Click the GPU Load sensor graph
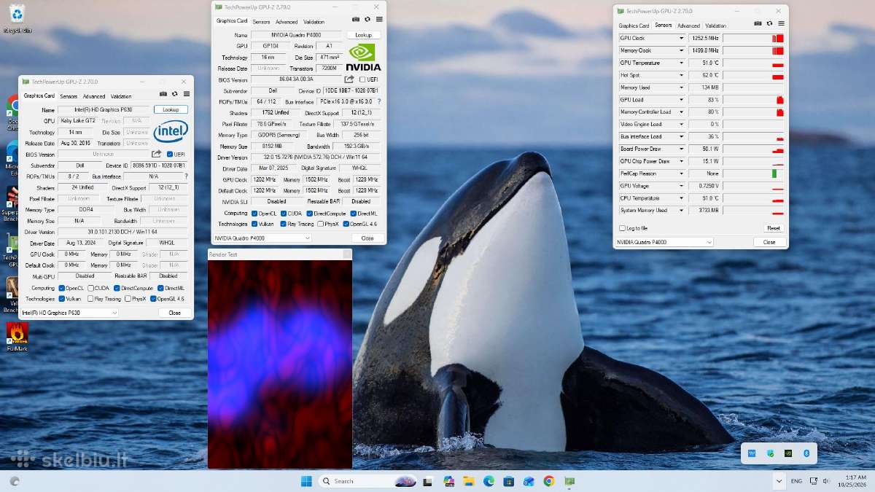Viewport: 875px width, 492px height. [x=753, y=100]
